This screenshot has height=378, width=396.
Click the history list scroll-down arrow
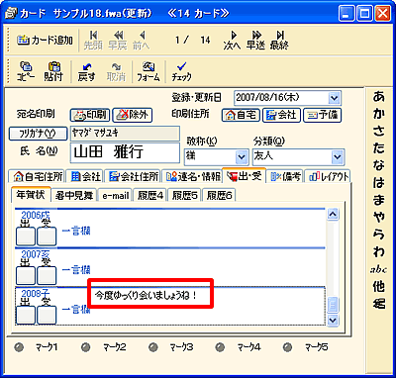[333, 320]
